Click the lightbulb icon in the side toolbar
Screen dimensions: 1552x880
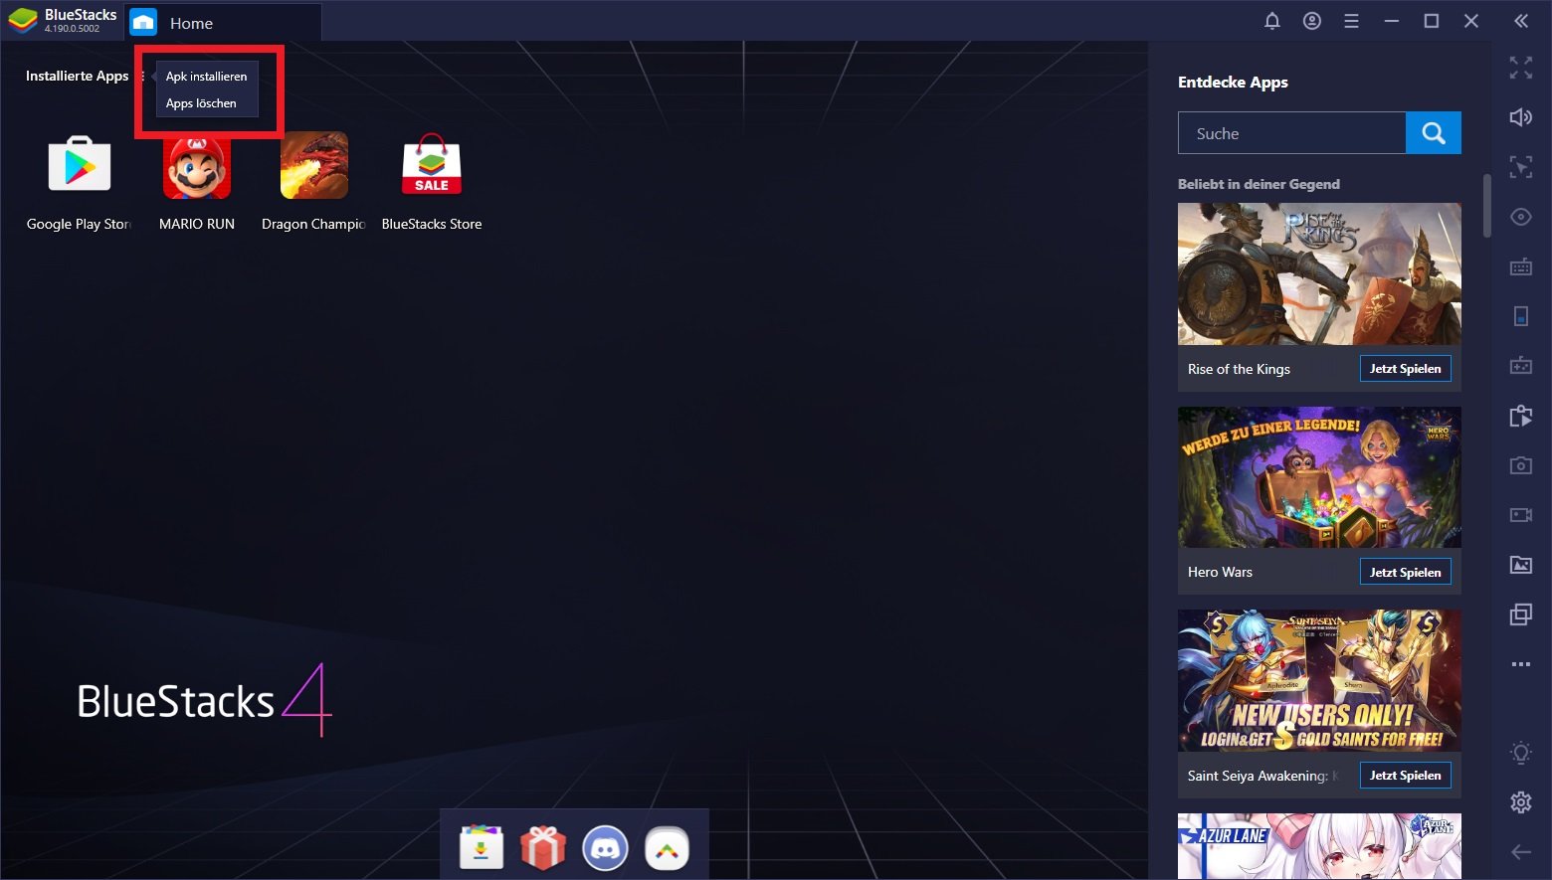pyautogui.click(x=1521, y=753)
